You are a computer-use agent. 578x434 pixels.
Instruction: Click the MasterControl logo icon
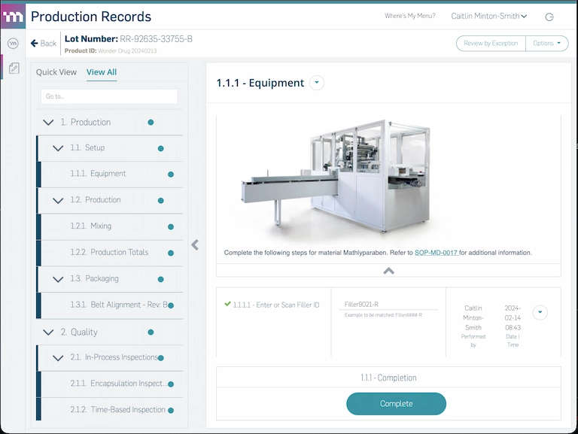(x=13, y=17)
